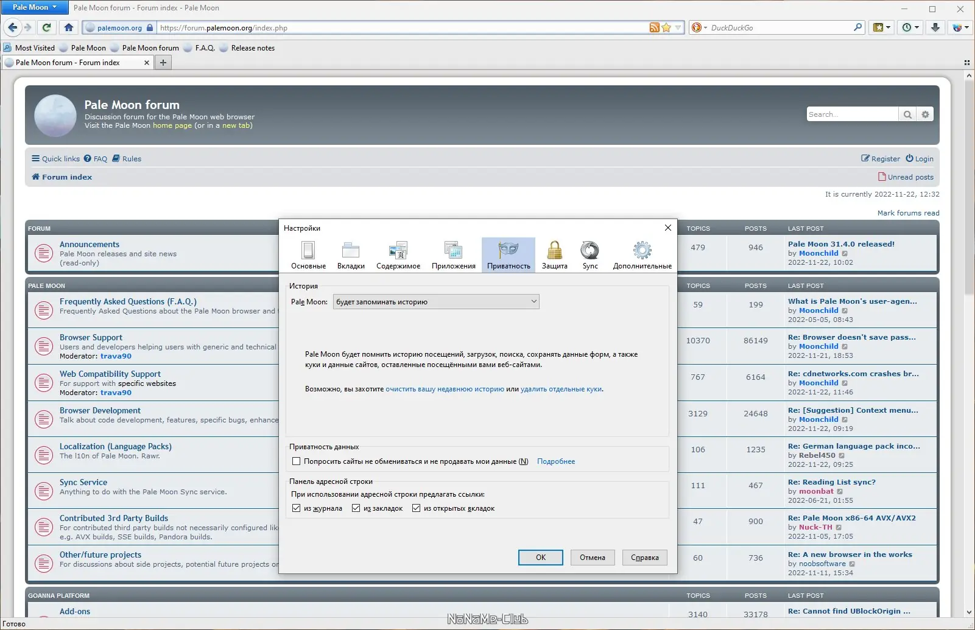The height and width of the screenshot is (630, 975).
Task: Open the History clock toolbar dropdown
Action: click(910, 27)
